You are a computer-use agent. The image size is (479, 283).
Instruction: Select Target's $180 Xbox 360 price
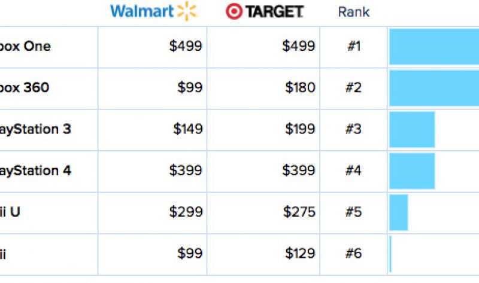coord(300,87)
